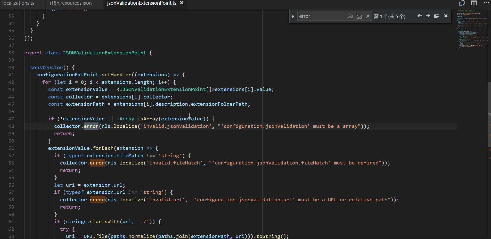
Task: Place cursor in the Find input field
Action: 322,16
